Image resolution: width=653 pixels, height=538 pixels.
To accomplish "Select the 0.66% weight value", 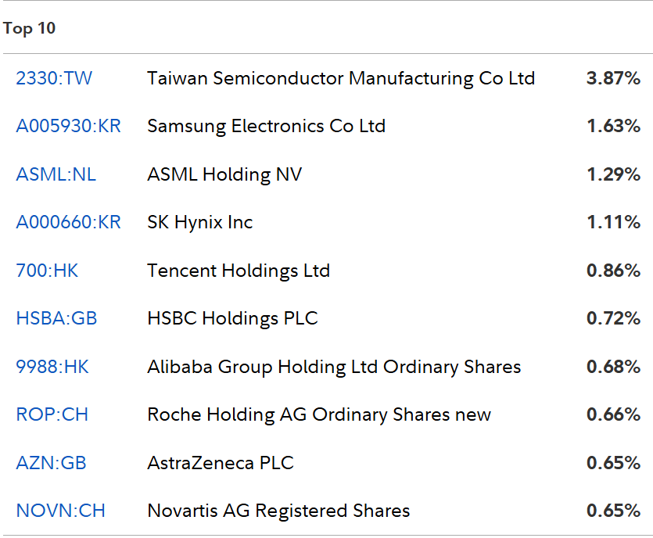I will point(613,414).
